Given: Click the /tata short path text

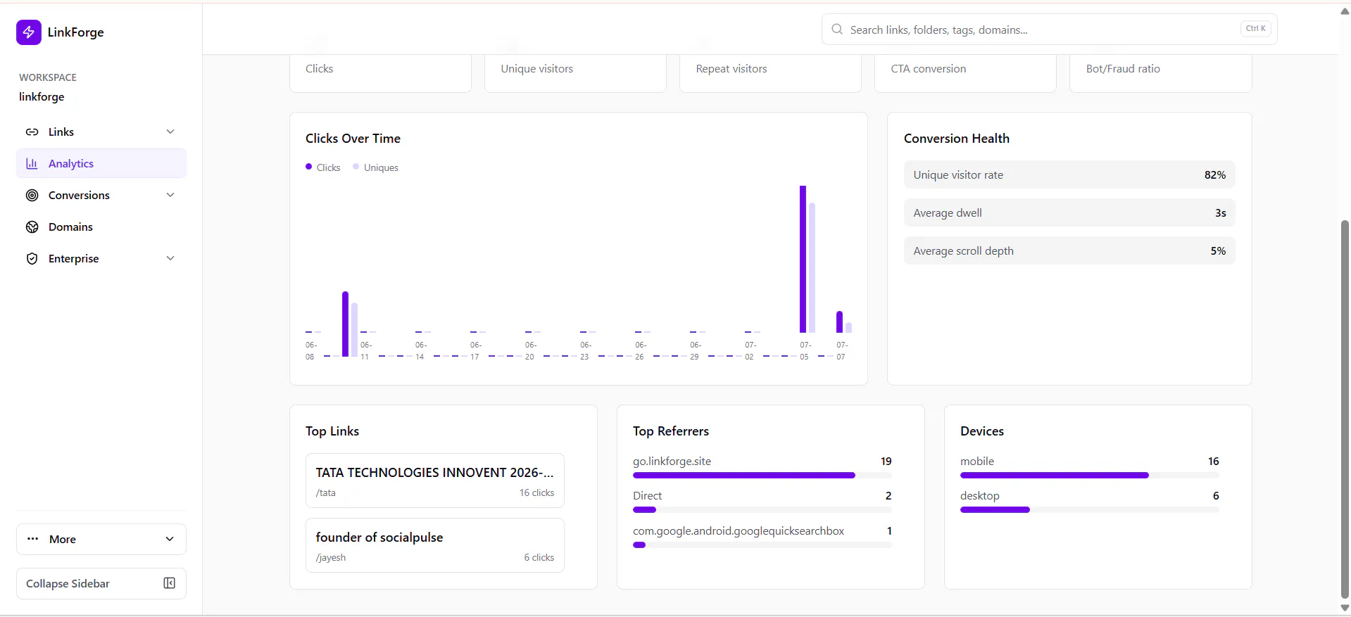Looking at the screenshot, I should 326,493.
